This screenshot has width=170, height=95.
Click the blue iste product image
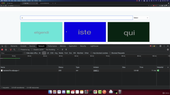tap(85, 32)
